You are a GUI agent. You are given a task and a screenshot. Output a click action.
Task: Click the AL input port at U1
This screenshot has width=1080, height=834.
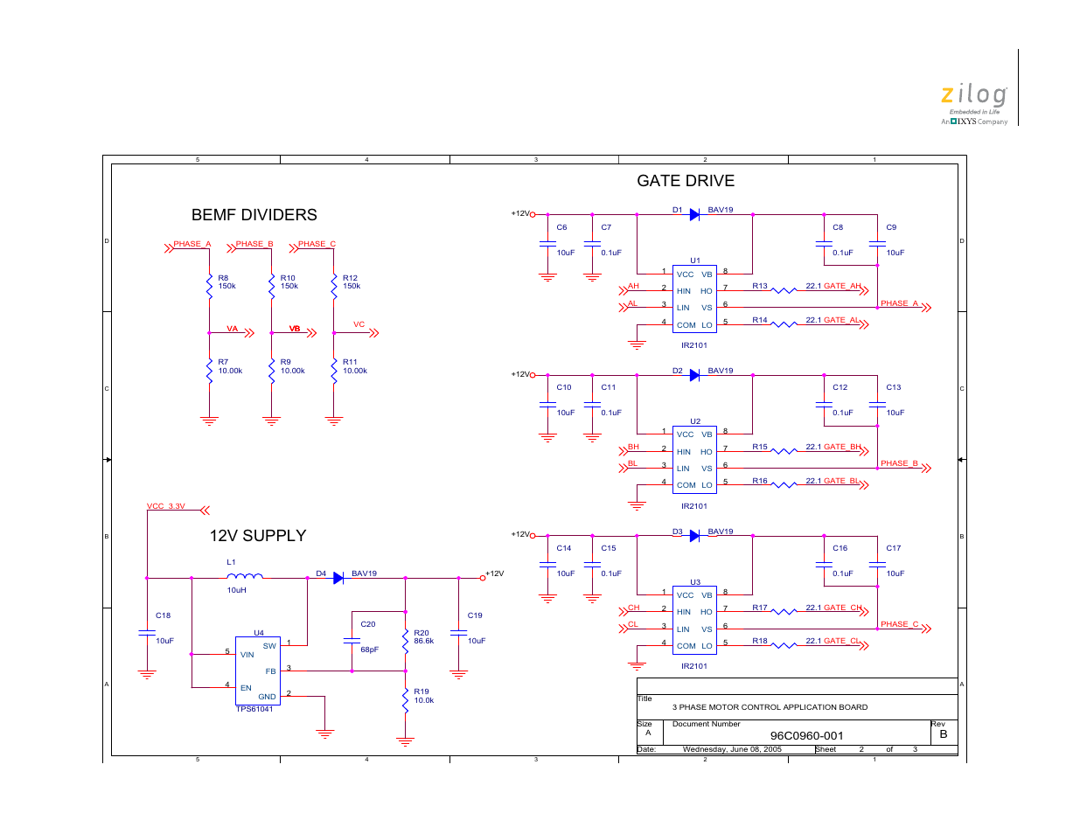(630, 305)
